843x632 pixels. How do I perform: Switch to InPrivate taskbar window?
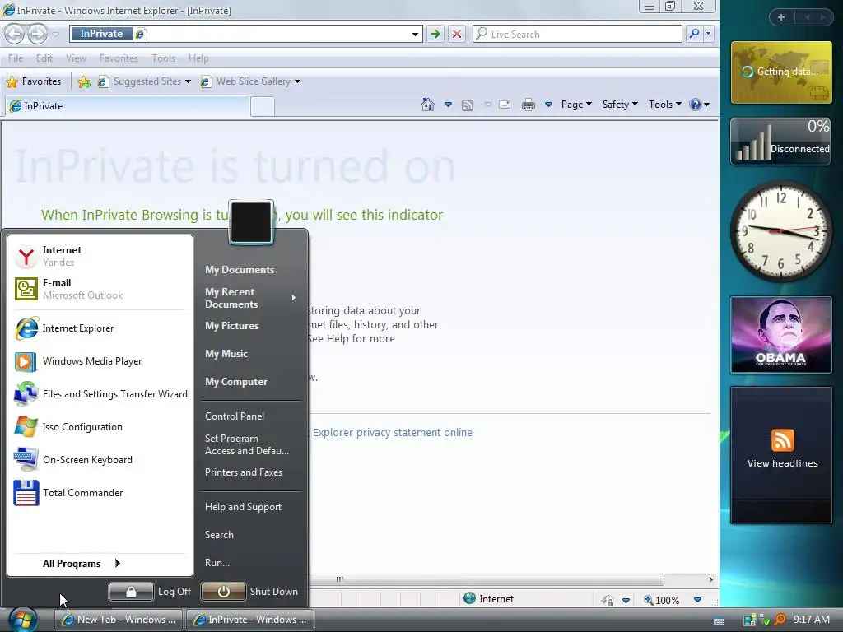pyautogui.click(x=250, y=620)
